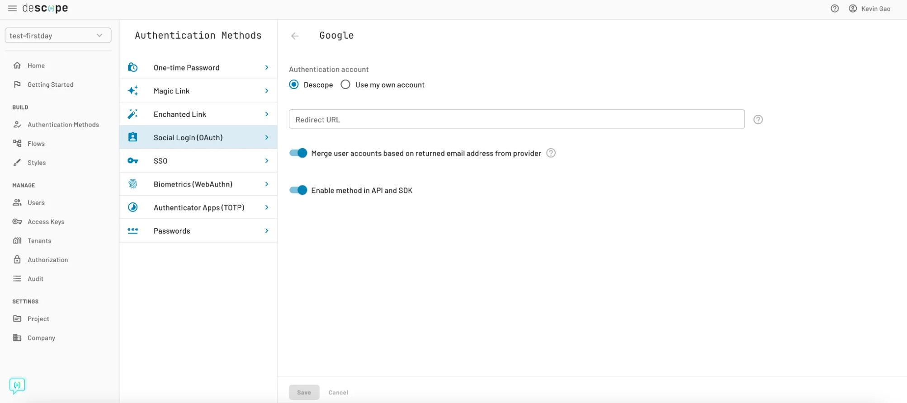Open merge user accounts help icon
The height and width of the screenshot is (403, 907).
tap(551, 153)
